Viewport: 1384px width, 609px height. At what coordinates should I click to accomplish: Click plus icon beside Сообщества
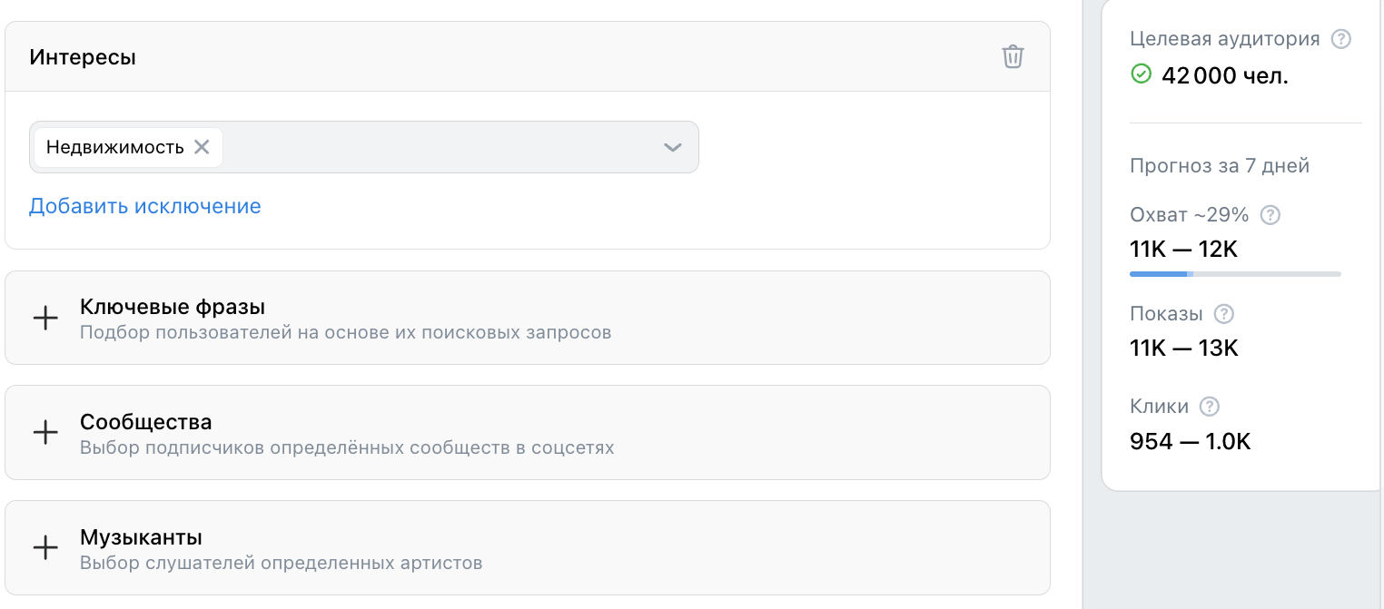pyautogui.click(x=45, y=433)
